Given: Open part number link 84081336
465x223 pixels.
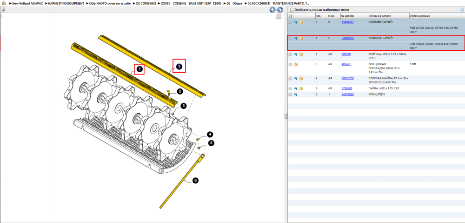Looking at the screenshot, I should click(347, 38).
